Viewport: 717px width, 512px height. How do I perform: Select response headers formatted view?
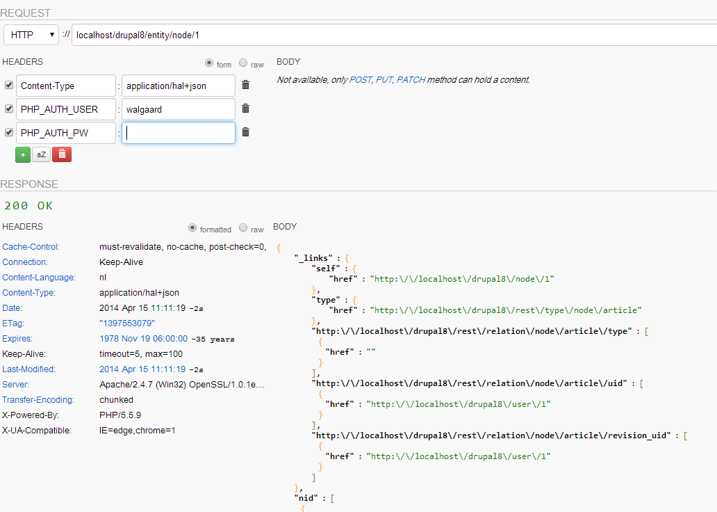192,227
